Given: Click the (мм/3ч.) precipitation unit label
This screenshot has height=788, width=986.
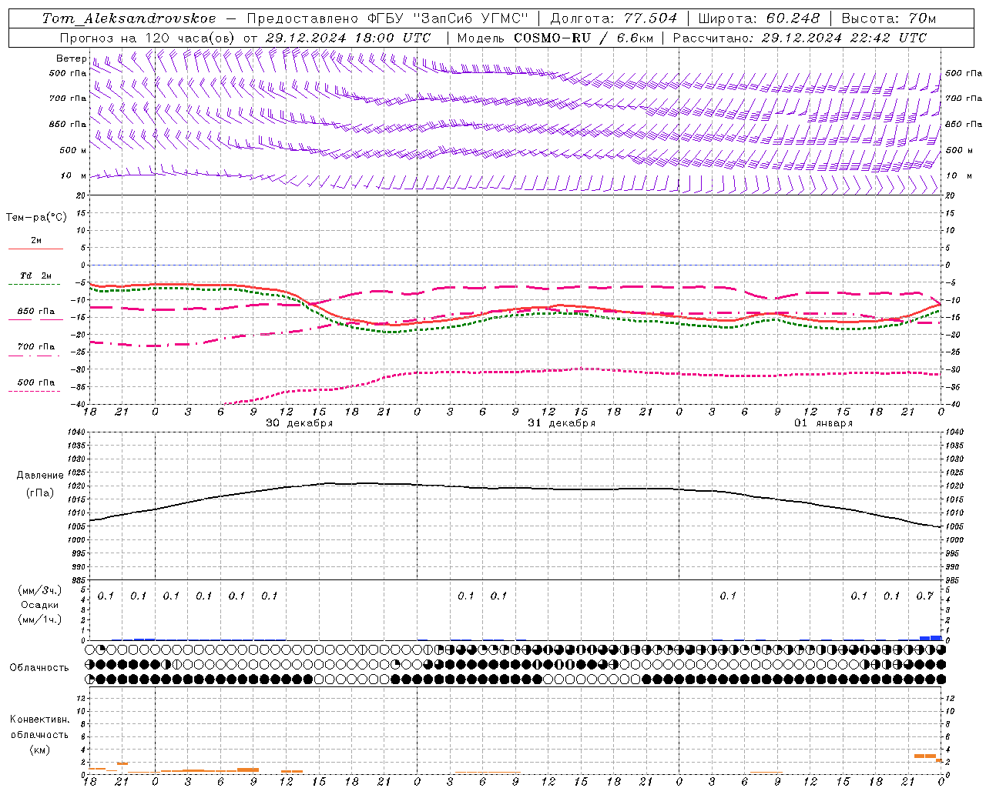Looking at the screenshot, I should (x=39, y=590).
